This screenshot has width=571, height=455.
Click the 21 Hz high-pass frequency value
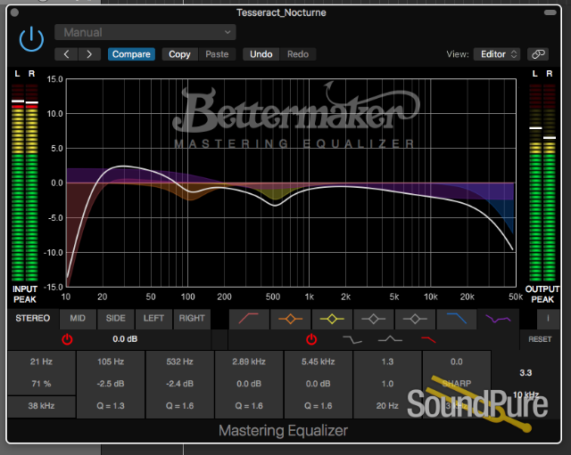pyautogui.click(x=42, y=362)
